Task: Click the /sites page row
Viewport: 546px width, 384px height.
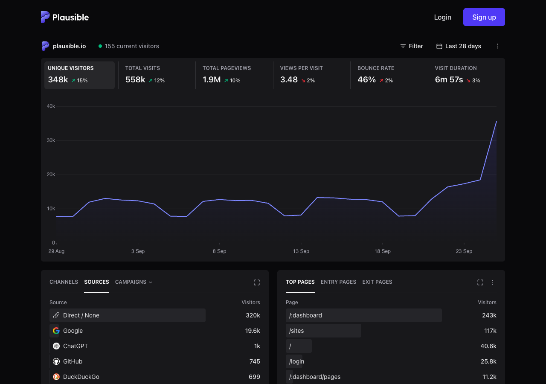Action: [391, 331]
